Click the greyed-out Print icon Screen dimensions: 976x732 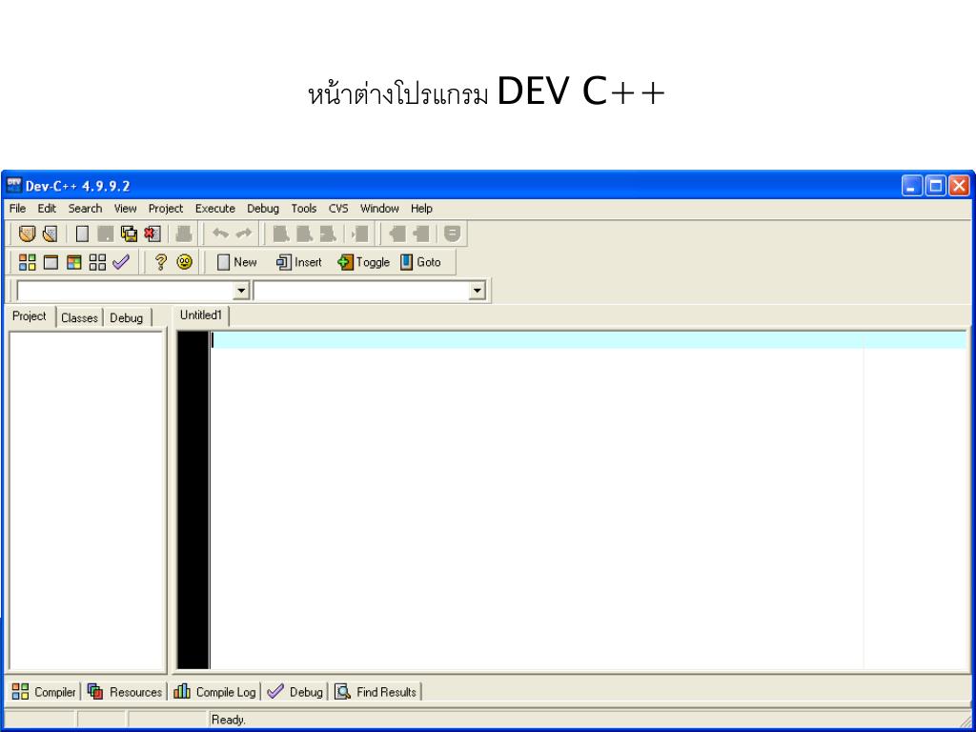184,234
